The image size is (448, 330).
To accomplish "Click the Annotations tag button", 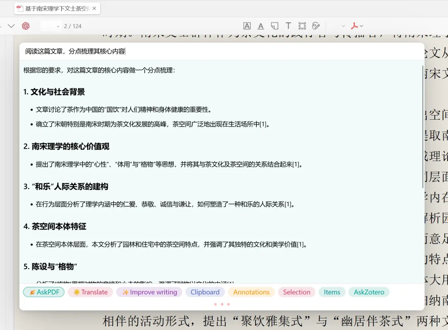I will tap(251, 292).
